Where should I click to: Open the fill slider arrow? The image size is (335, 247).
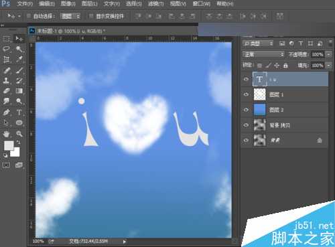point(328,66)
